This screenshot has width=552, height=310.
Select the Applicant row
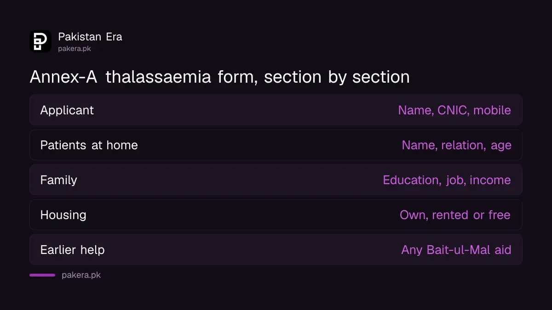tap(276, 110)
